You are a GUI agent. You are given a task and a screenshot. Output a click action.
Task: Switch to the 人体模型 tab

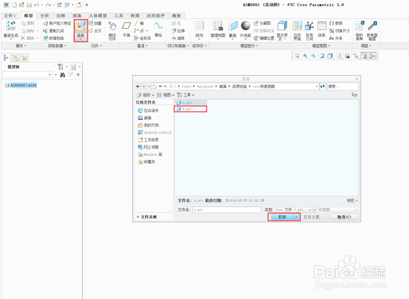click(98, 16)
